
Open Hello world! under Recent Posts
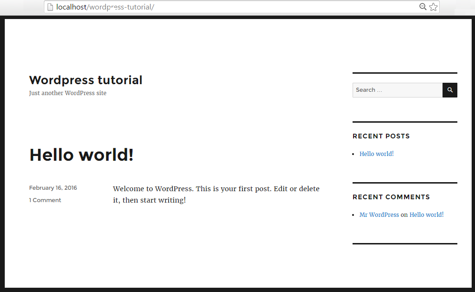pyautogui.click(x=376, y=154)
